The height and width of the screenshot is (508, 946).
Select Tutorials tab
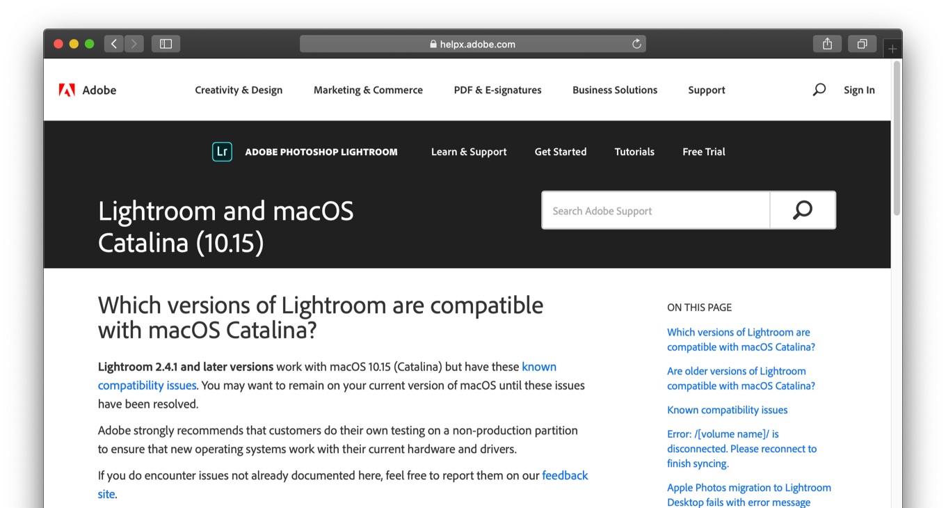click(x=634, y=152)
